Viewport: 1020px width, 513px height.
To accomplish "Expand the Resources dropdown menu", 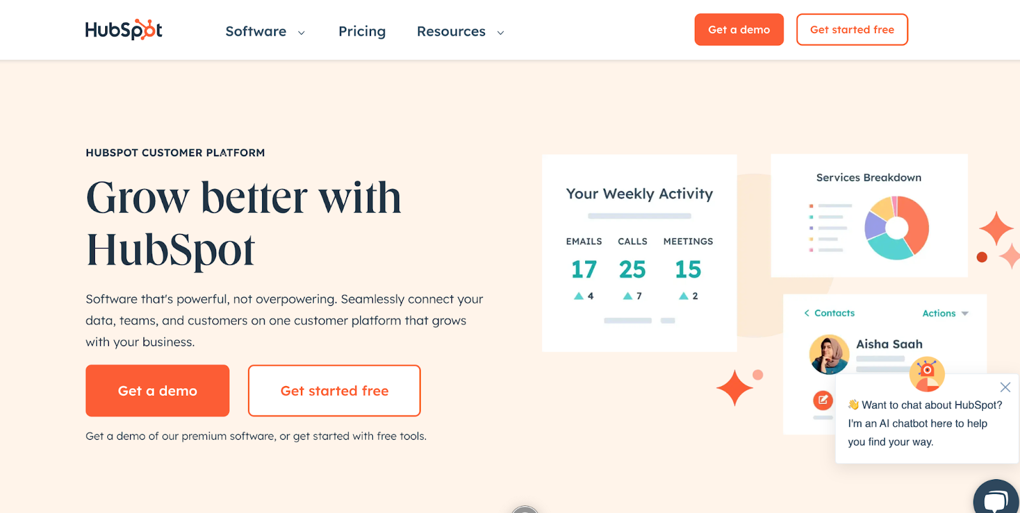I will pos(460,32).
